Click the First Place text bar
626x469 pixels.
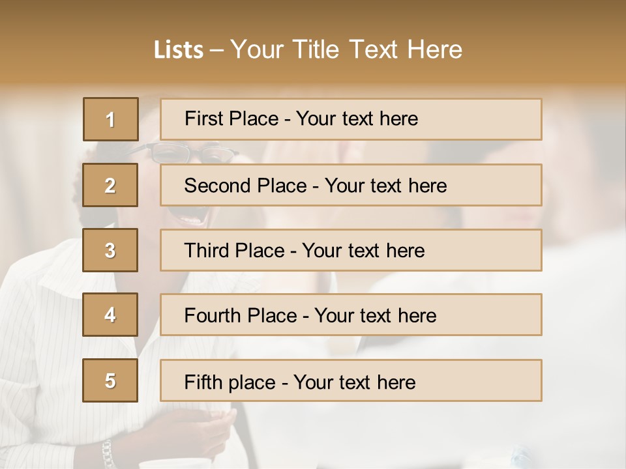click(351, 119)
